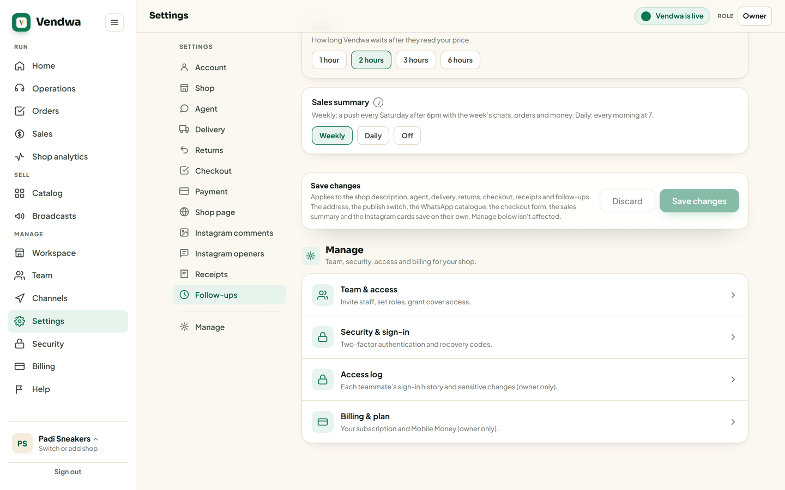Click the Shop page globe icon
Screen dimensions: 785x490
[184, 212]
